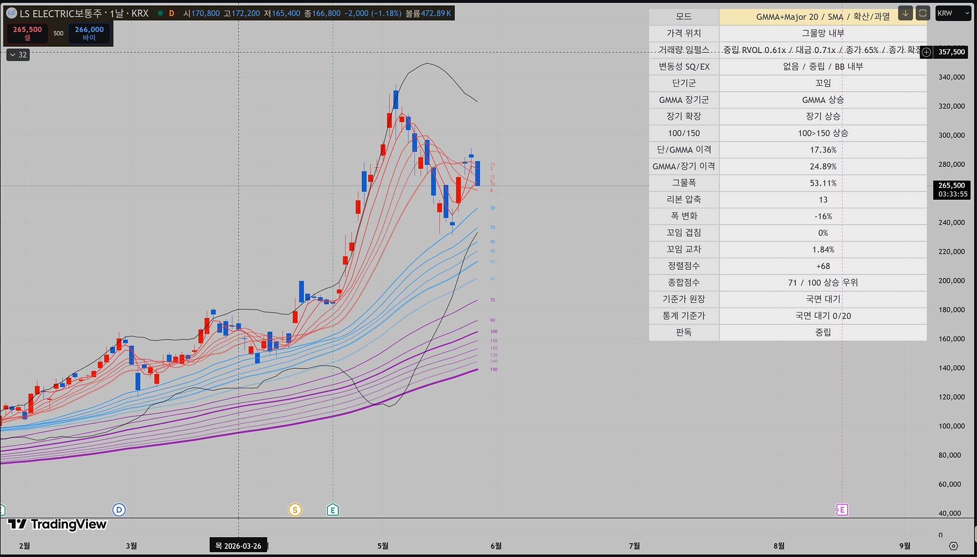The width and height of the screenshot is (977, 557).
Task: Click the 장기 확장 row label
Action: pyautogui.click(x=684, y=116)
